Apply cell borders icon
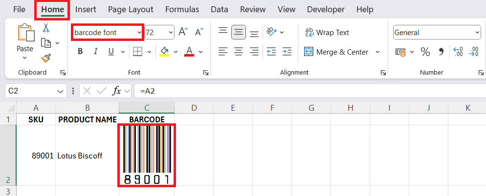Image resolution: width=486 pixels, height=196 pixels. pyautogui.click(x=137, y=52)
